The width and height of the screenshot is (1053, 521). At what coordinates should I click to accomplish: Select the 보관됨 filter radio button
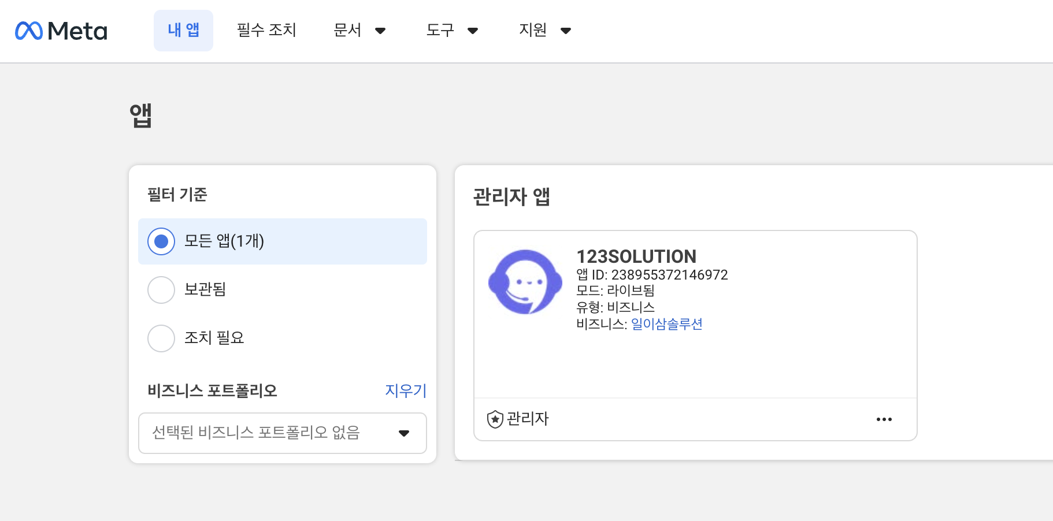(x=161, y=290)
